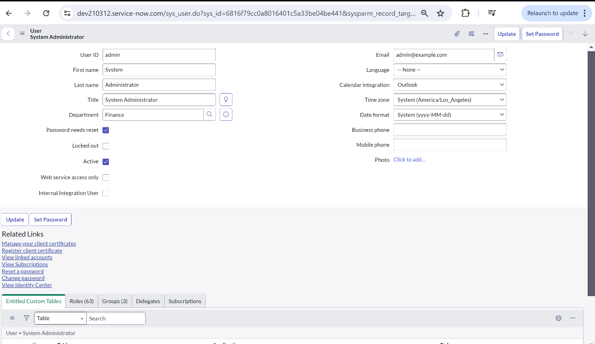Go to the previous record with the up arrow

coord(571,34)
